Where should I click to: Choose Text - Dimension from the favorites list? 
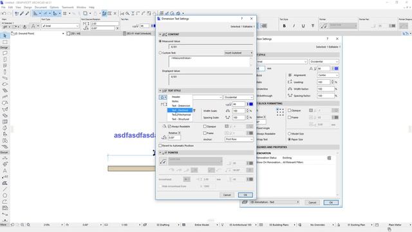pos(180,106)
